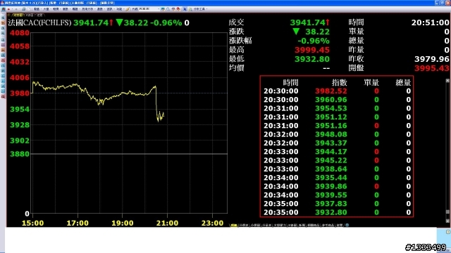
Task: Click the tick row with index 3982.52
Action: (337, 91)
